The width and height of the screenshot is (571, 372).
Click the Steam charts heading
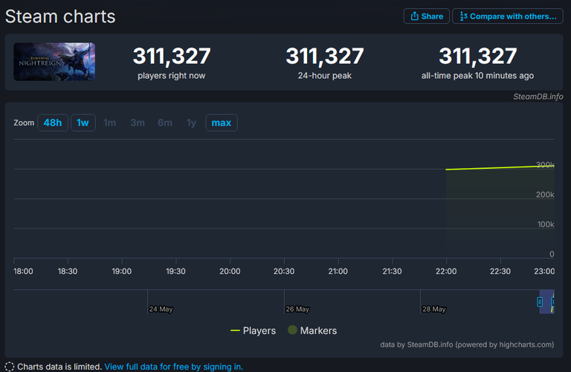click(60, 17)
